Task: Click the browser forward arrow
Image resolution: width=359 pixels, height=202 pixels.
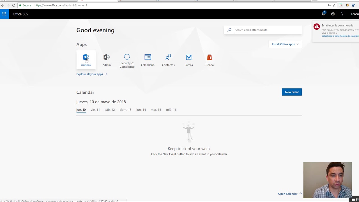Action: pyautogui.click(x=8, y=5)
